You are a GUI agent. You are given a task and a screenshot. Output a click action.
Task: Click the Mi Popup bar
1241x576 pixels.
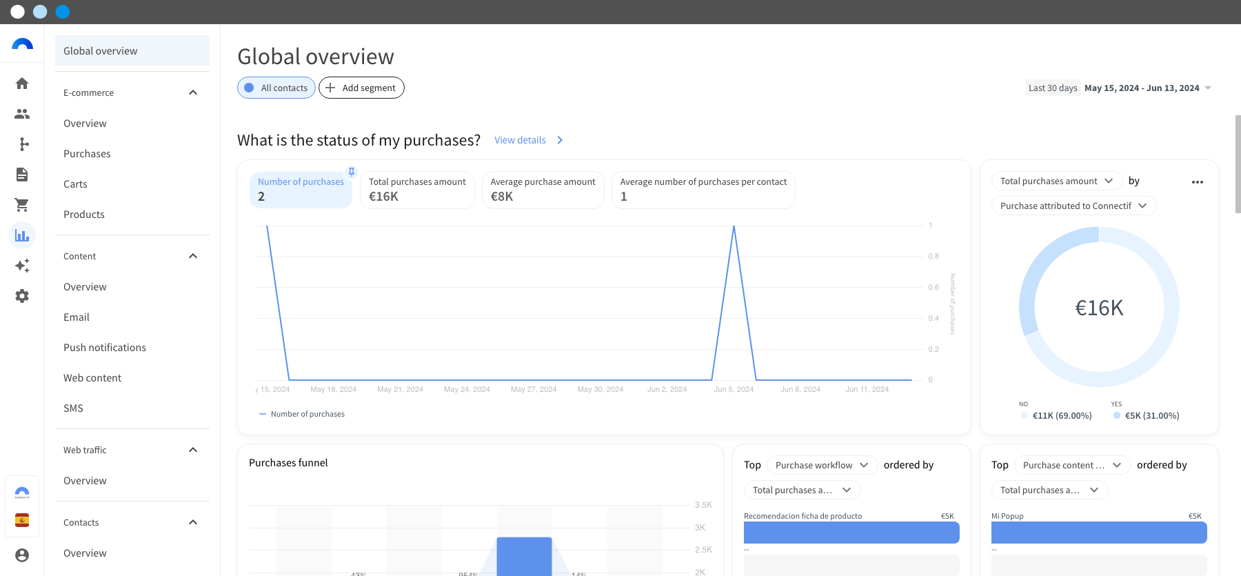[x=1099, y=533]
